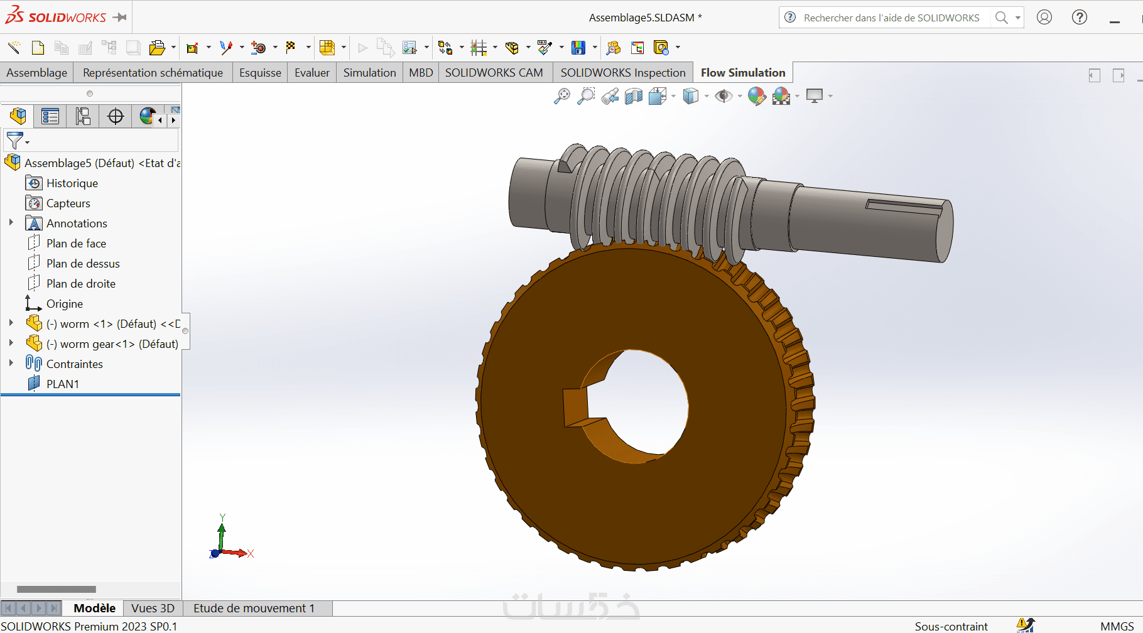This screenshot has width=1143, height=633.
Task: Click the user account login icon
Action: pyautogui.click(x=1044, y=17)
